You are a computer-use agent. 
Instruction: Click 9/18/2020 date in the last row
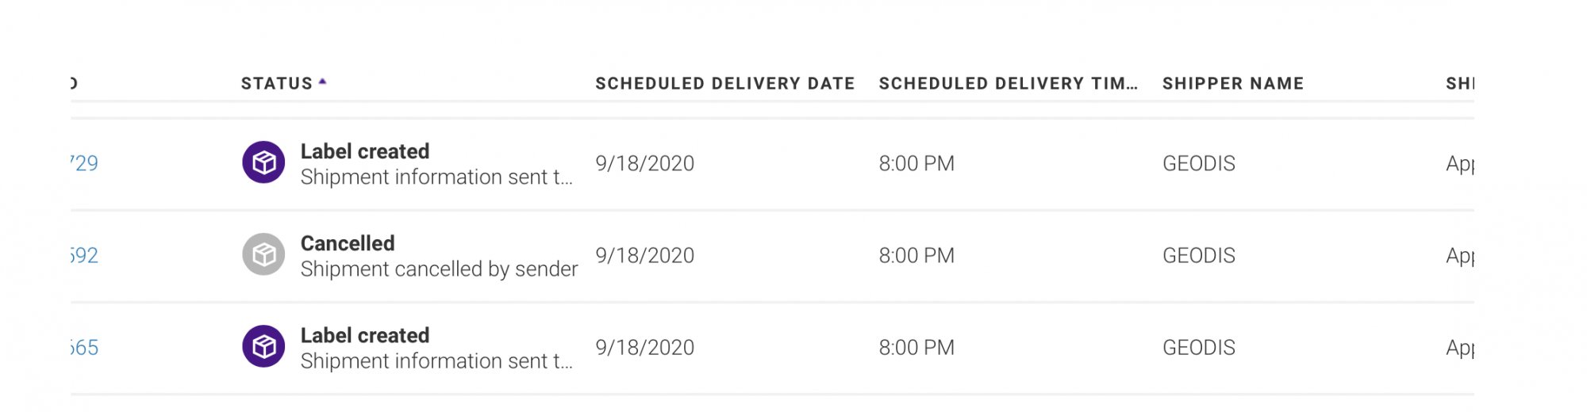pos(644,347)
